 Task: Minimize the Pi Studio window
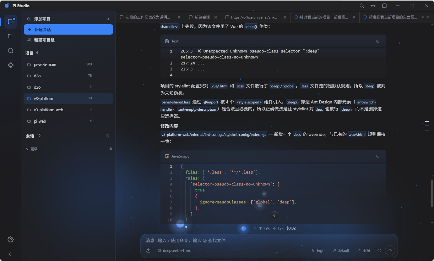pos(398,6)
